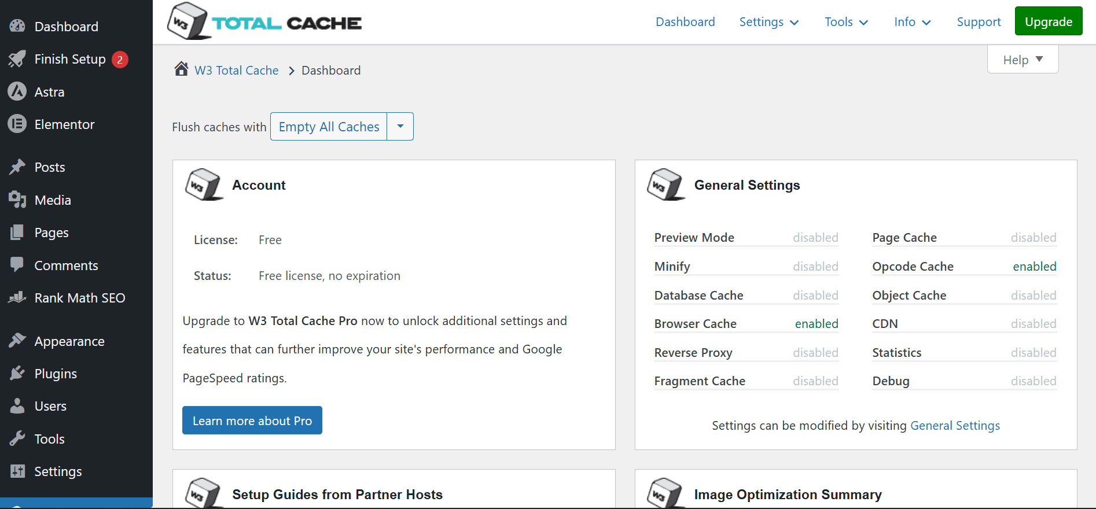
Task: Click the Plugins plug icon
Action: 17,373
